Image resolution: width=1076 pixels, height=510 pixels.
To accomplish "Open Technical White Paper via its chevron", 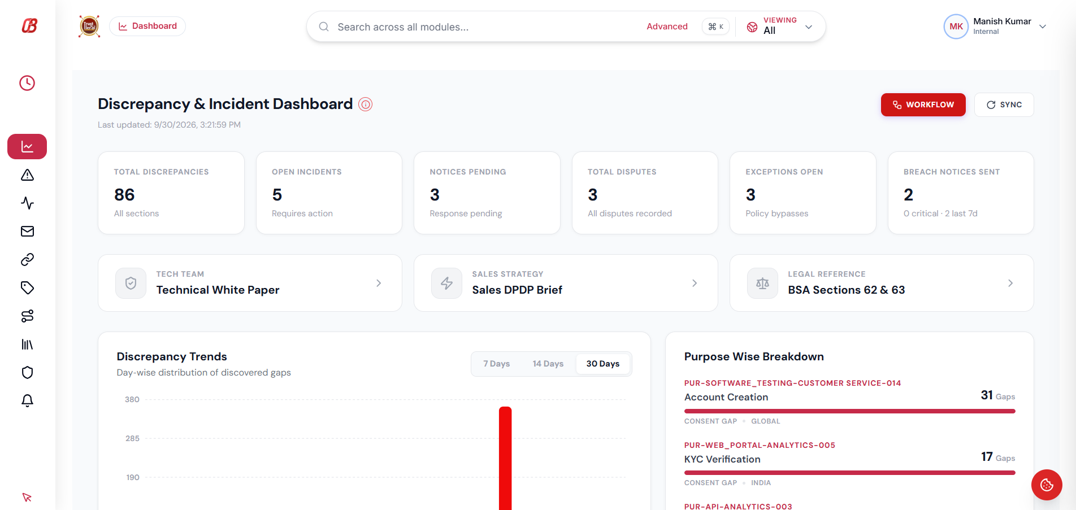I will 379,283.
